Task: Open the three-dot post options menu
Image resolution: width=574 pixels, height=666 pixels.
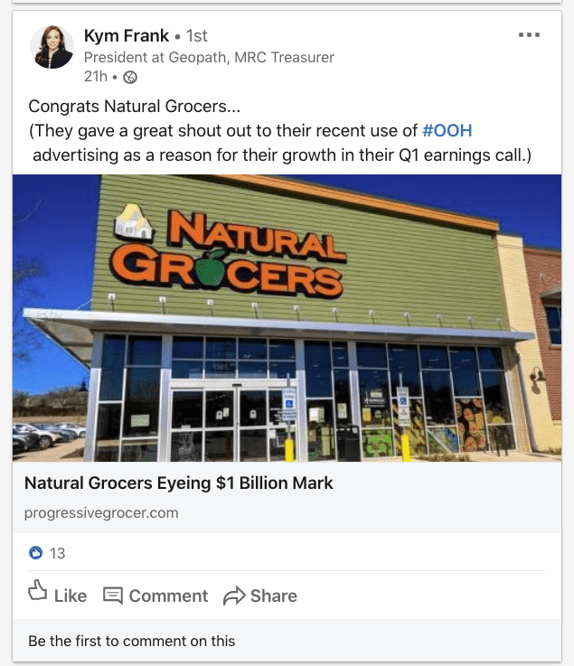Action: [x=529, y=35]
